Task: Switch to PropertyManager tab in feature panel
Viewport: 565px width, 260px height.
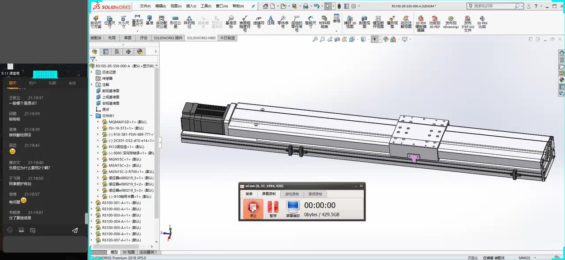Action: 105,52
